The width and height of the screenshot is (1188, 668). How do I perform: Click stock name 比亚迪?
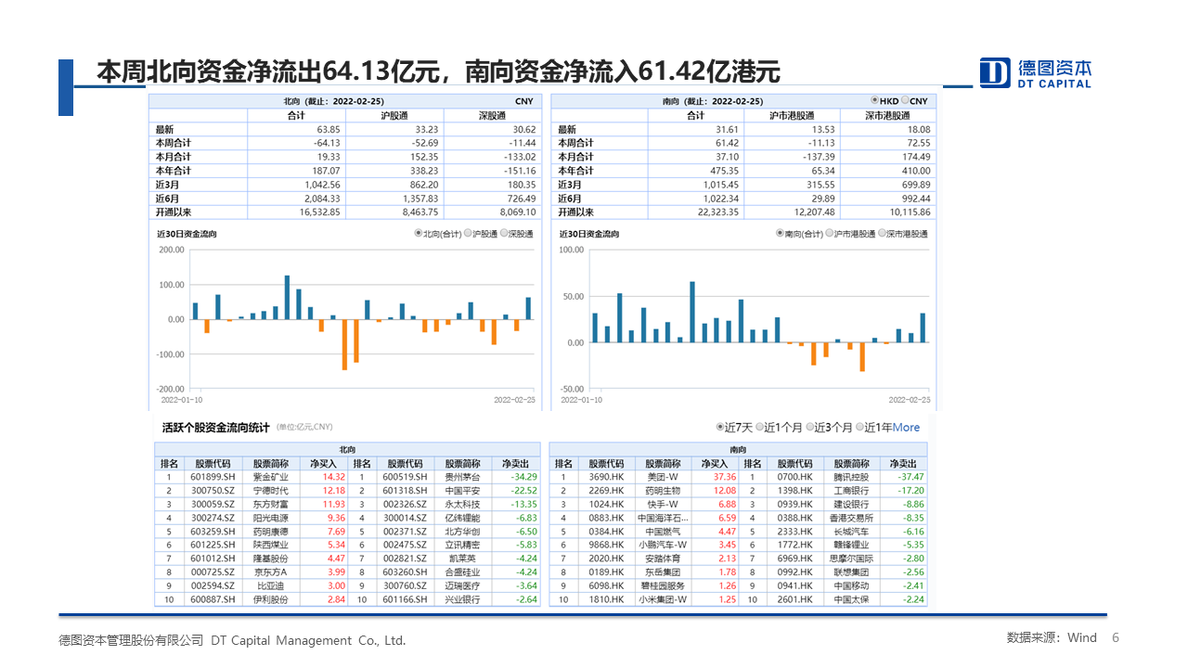[x=271, y=586]
